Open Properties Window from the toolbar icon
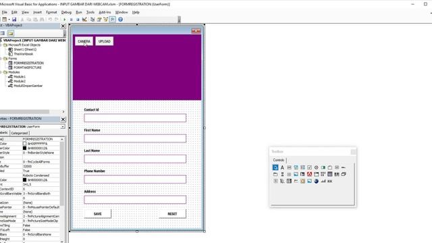This screenshot has width=432, height=243. tap(99, 20)
